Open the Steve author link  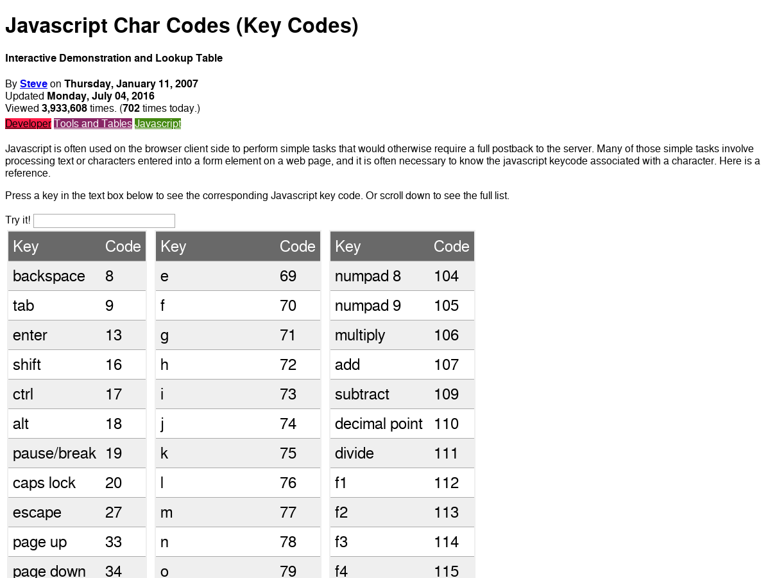pyautogui.click(x=33, y=83)
